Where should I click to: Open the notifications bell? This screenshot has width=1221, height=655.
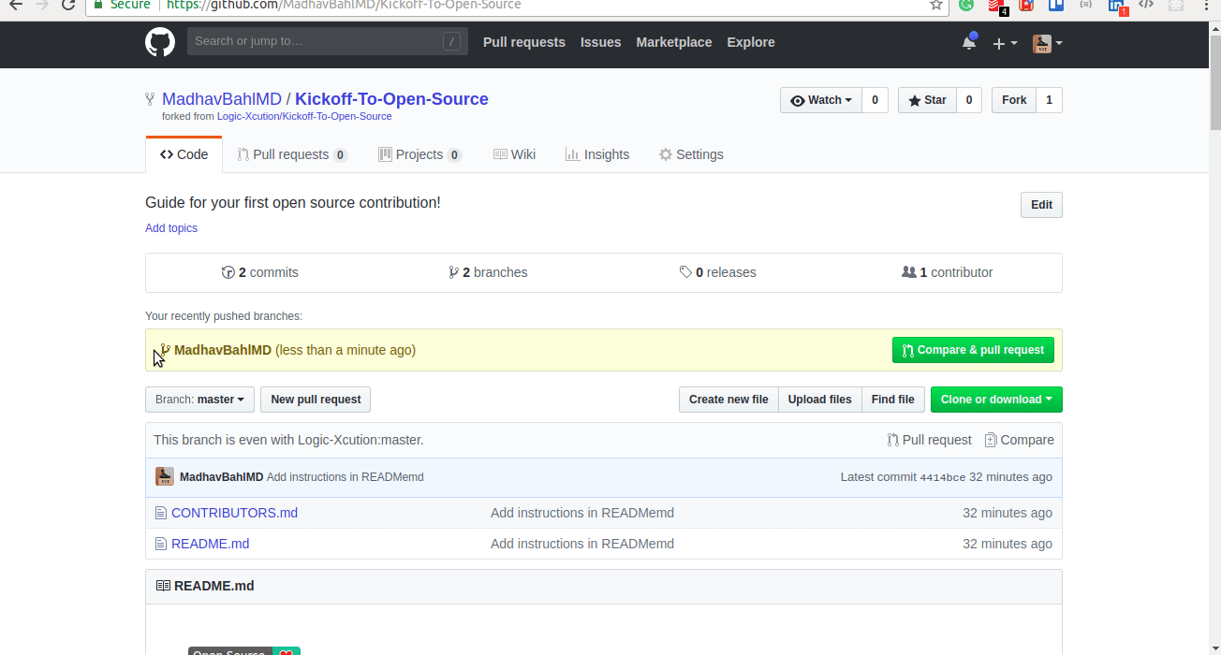click(x=969, y=43)
